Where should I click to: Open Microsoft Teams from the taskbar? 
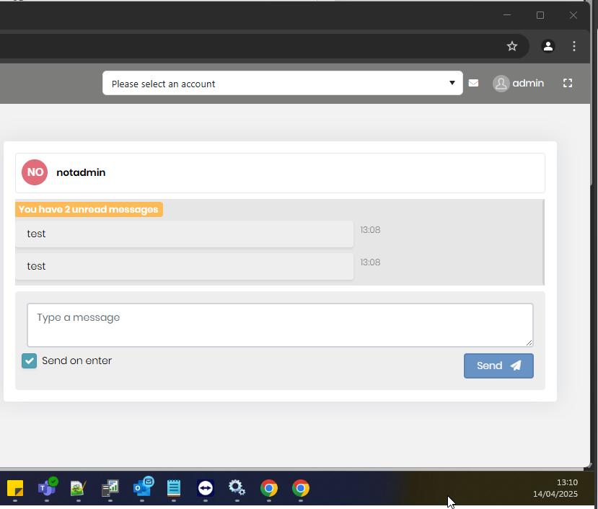point(48,487)
